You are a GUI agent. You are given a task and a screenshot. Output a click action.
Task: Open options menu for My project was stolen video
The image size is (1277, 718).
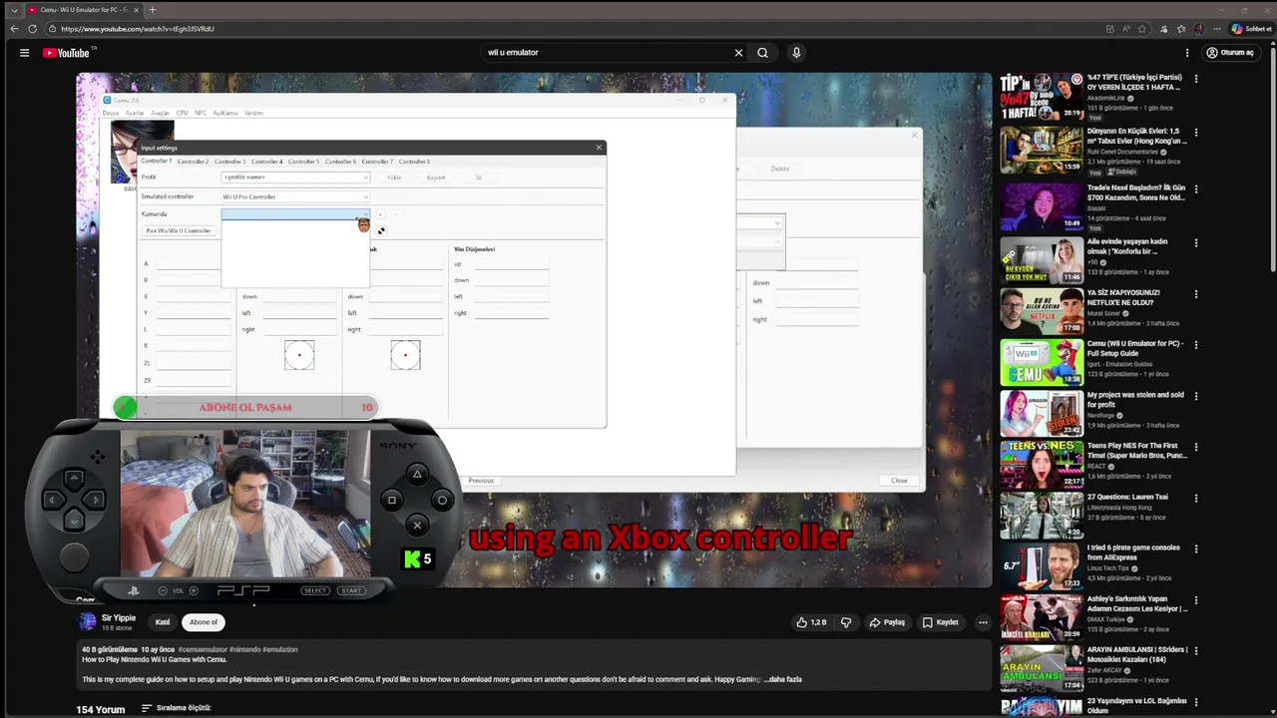[1196, 396]
